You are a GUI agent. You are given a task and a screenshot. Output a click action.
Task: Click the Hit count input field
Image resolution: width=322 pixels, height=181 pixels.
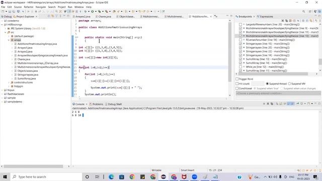[258, 83]
